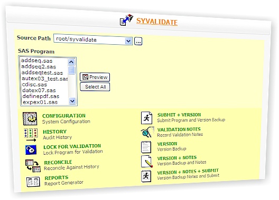Click Record Validation Notes text
Image resolution: width=279 pixels, height=200 pixels.
[x=180, y=135]
